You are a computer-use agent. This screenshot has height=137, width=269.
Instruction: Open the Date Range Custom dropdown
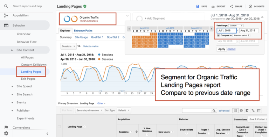(x=236, y=26)
